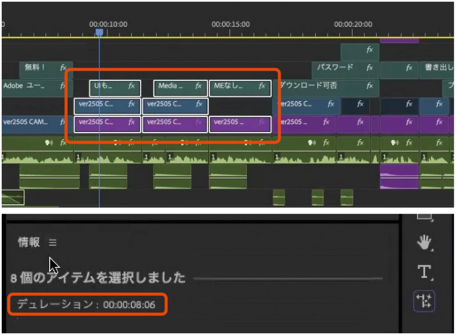Select the Hand tool
This screenshot has width=456, height=335.
tap(424, 244)
